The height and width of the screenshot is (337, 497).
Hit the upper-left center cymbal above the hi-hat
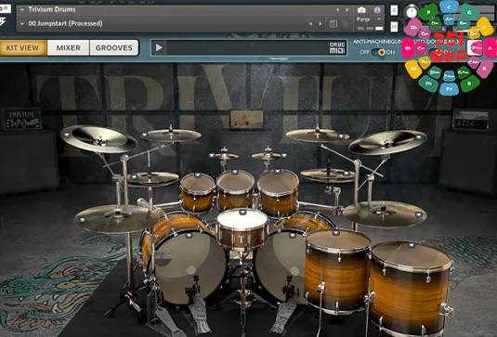pos(171,136)
